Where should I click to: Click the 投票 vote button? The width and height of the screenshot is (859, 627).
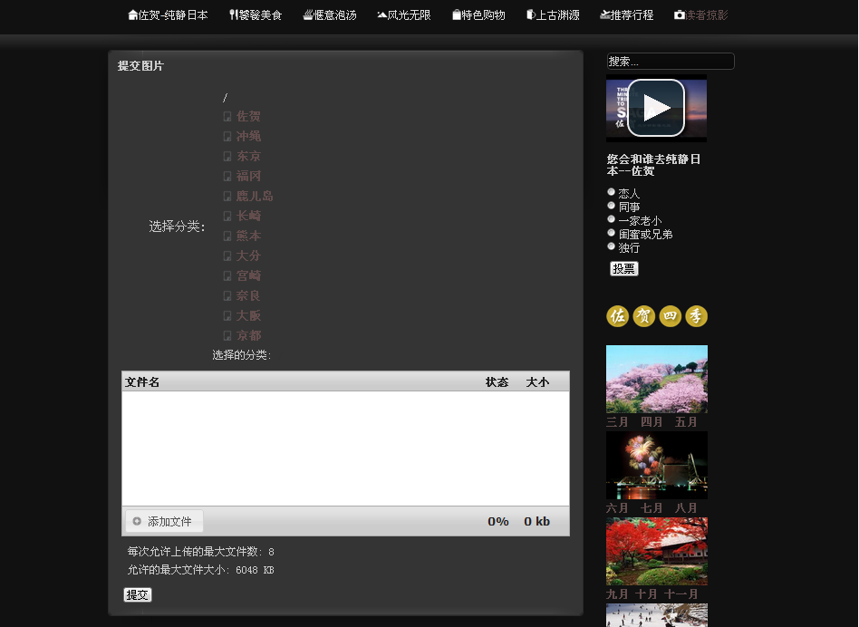pyautogui.click(x=624, y=269)
